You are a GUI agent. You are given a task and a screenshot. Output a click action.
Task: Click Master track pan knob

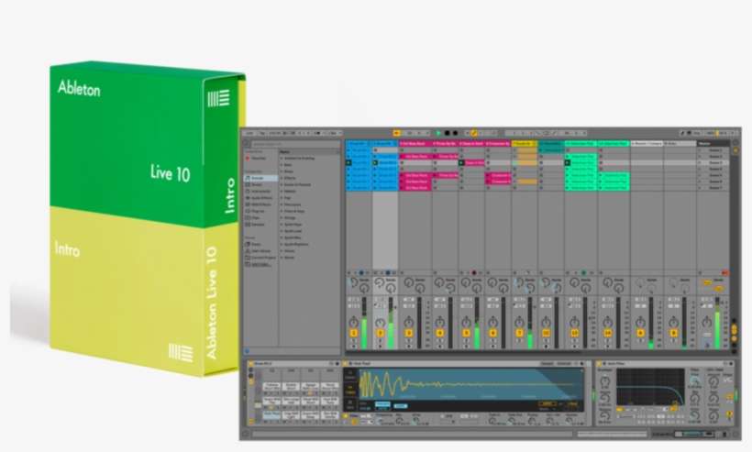[x=707, y=322]
